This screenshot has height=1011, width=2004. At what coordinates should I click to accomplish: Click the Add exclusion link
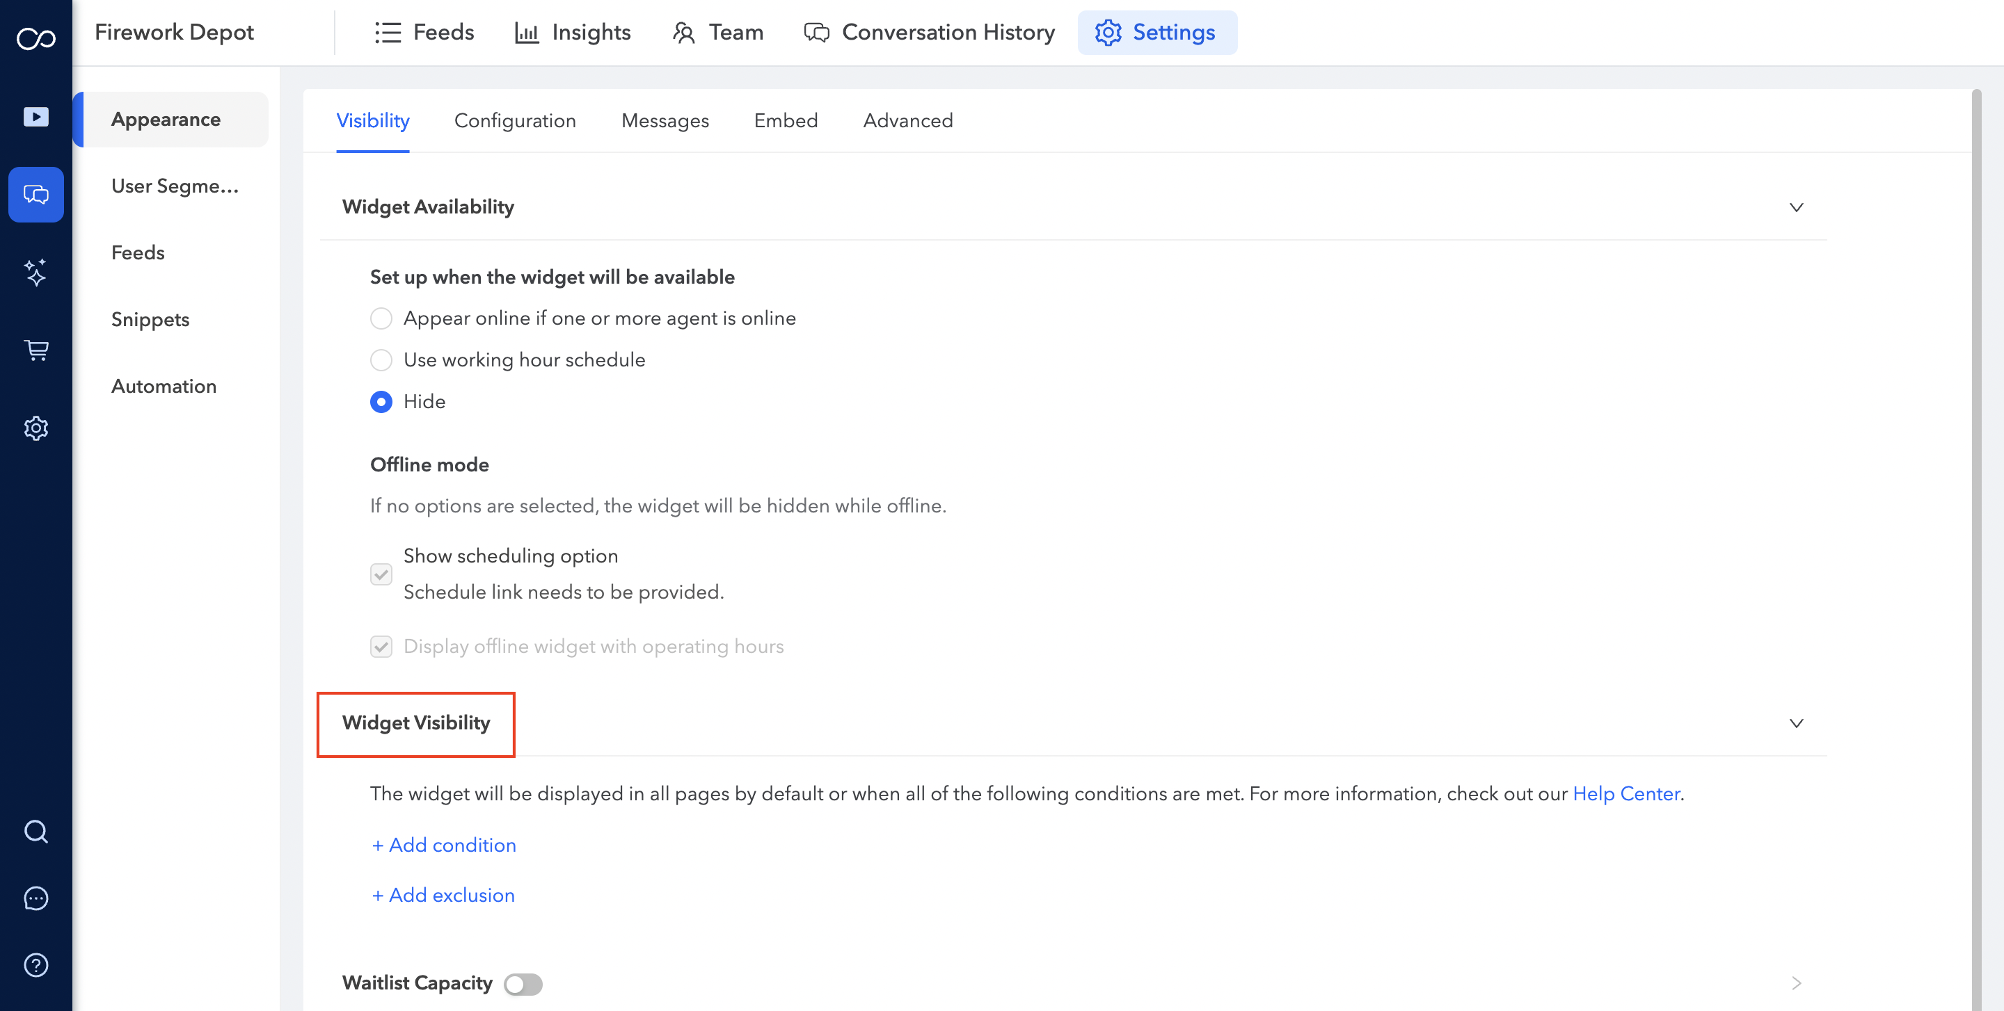click(443, 895)
